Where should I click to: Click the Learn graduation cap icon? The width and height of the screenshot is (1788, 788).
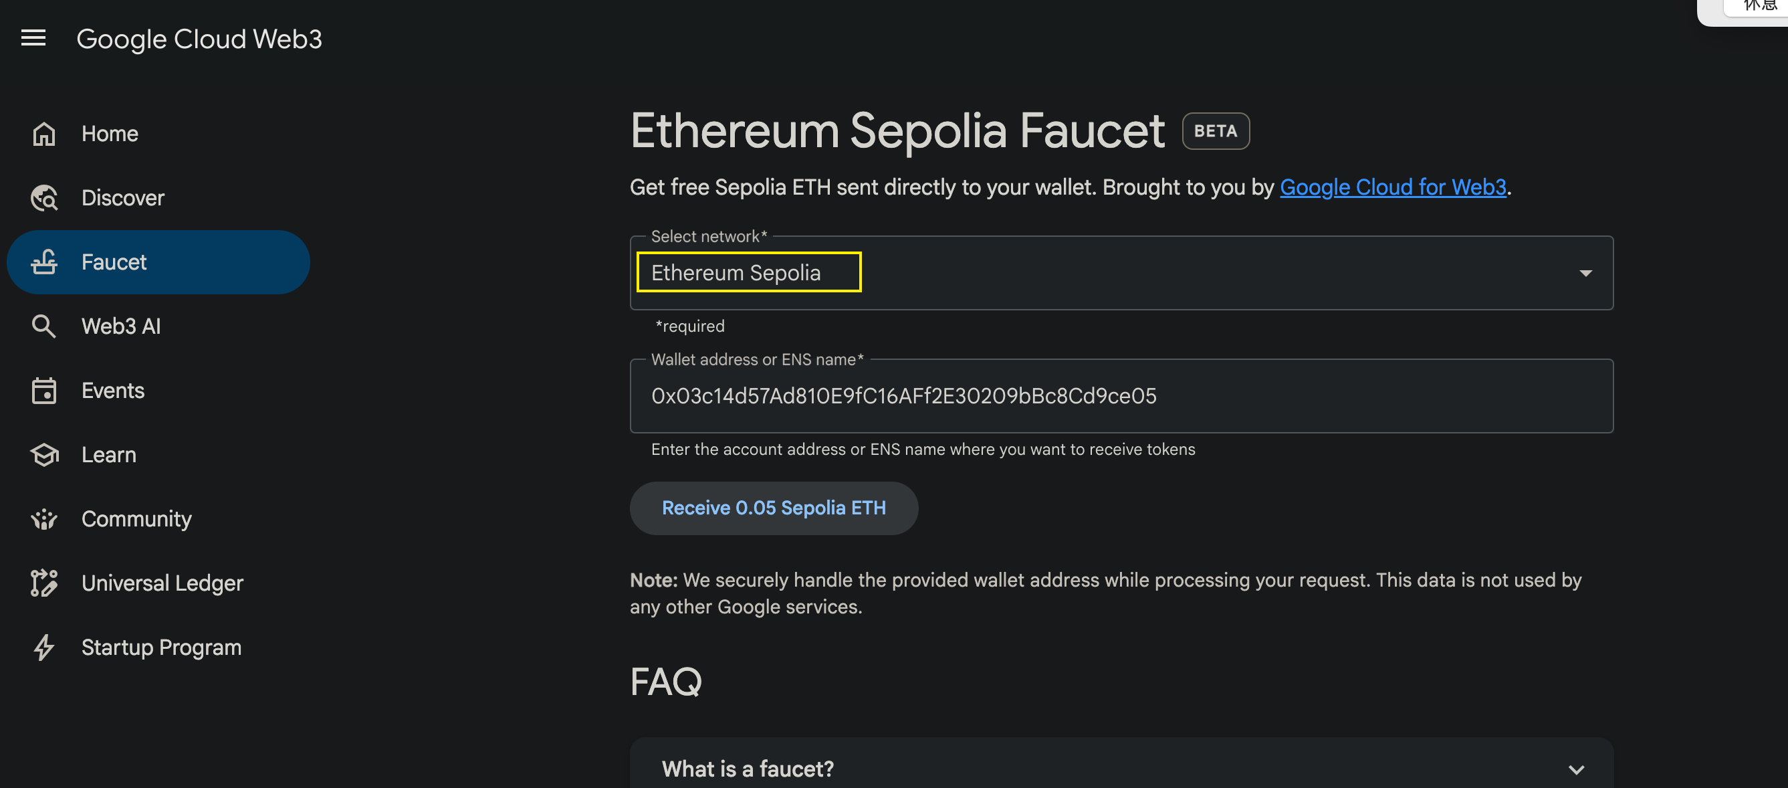click(43, 455)
